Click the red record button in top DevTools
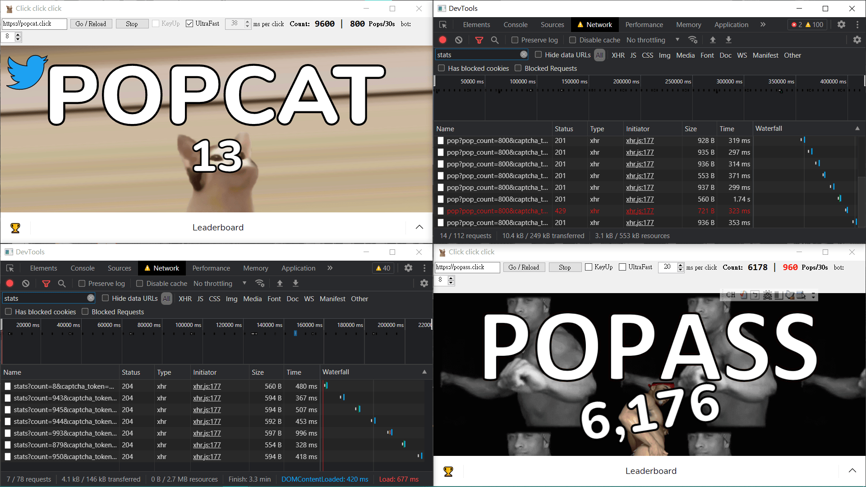Screen dimensions: 866x487 tap(442, 40)
